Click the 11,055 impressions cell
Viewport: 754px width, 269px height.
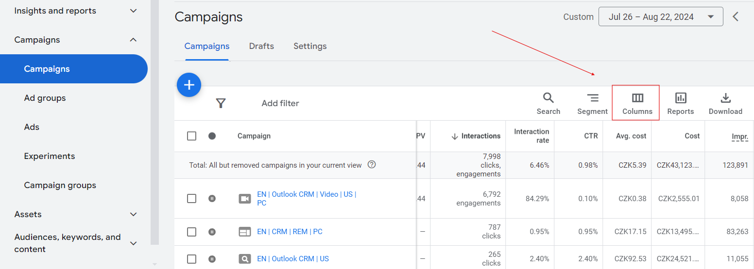click(737, 259)
